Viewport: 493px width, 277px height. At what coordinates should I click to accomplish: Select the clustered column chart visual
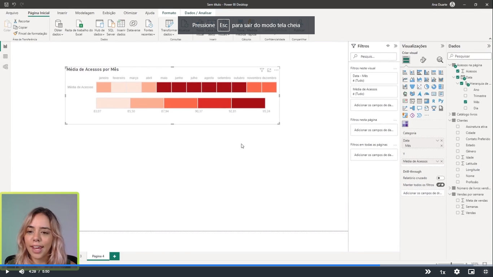coord(427,72)
